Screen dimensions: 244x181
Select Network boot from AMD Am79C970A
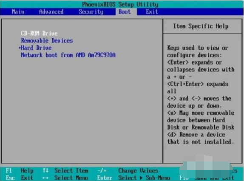[x=68, y=55]
